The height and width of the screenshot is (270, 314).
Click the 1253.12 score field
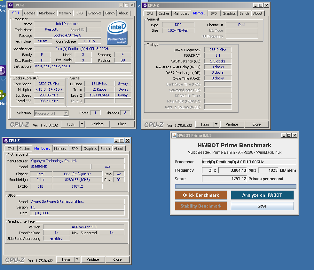[224, 179]
